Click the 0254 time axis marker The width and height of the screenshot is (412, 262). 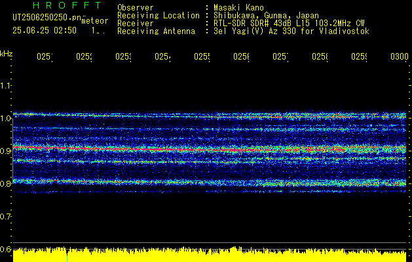pos(162,57)
